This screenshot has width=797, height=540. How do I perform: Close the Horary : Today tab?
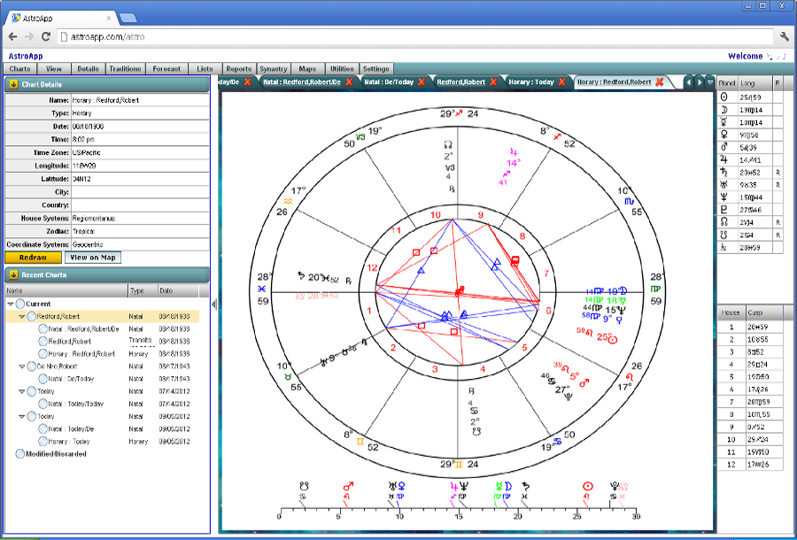563,82
